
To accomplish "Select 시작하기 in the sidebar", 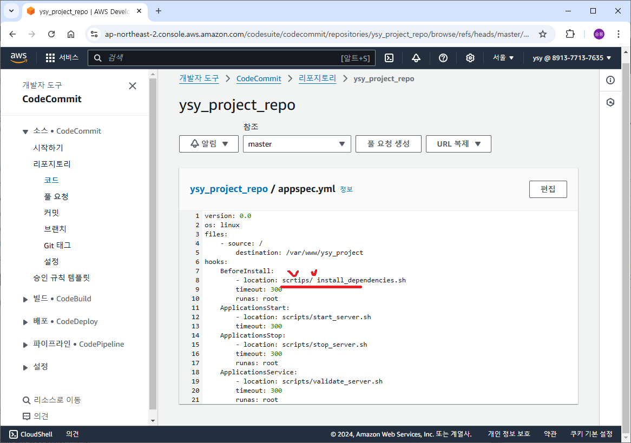I will point(48,148).
